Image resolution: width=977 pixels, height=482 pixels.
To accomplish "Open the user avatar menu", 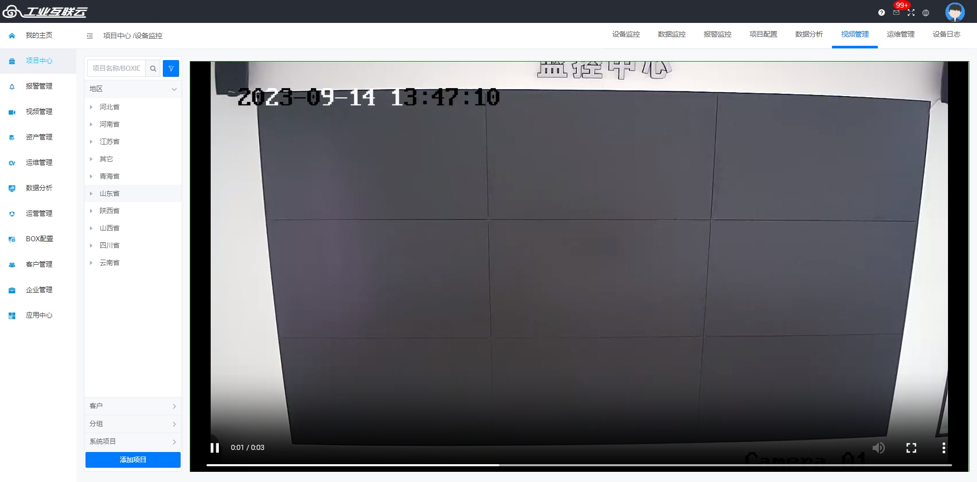I will click(x=955, y=12).
